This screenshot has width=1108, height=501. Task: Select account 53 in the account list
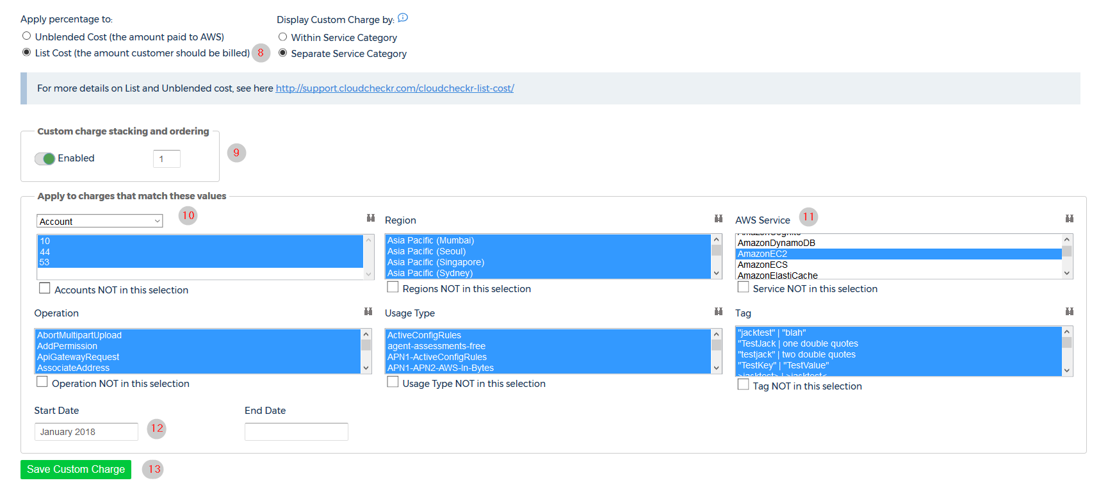pos(200,262)
